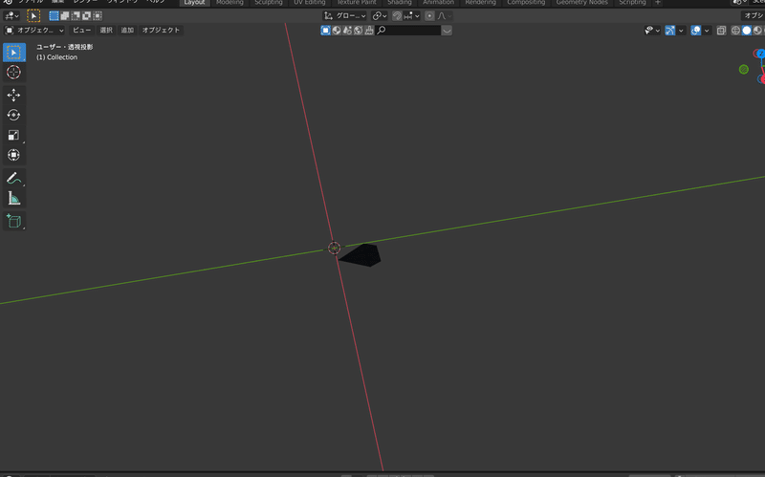Viewport: 765px width, 477px height.
Task: Open the 選択 (Select) menu
Action: click(106, 31)
